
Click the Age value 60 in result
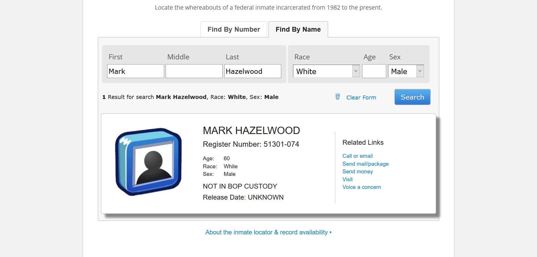(227, 159)
